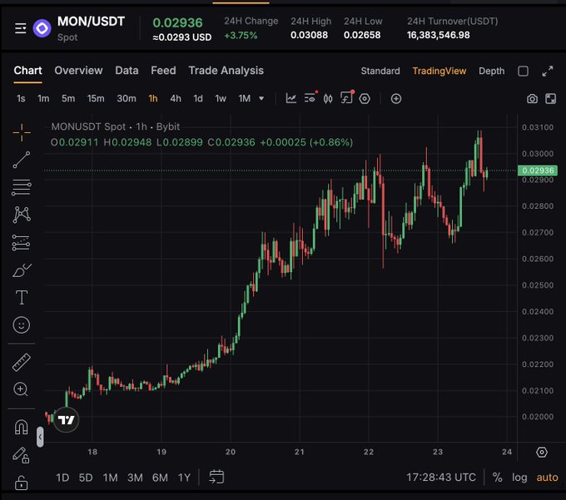Set date range to 6M
This screenshot has height=500, width=566.
coord(160,478)
